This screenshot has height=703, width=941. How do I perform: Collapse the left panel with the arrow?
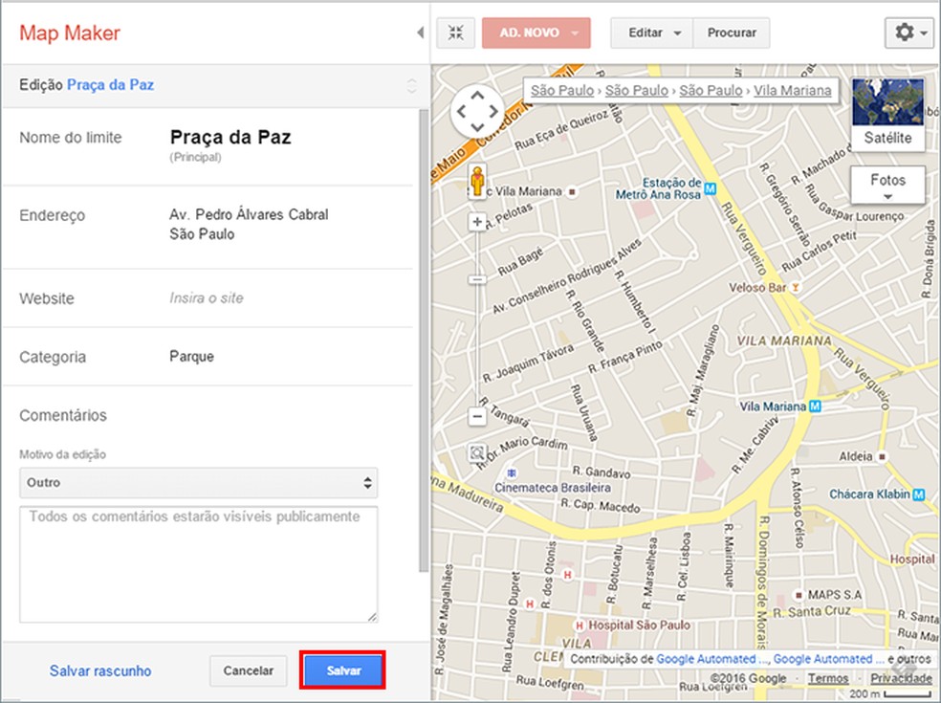[x=420, y=33]
